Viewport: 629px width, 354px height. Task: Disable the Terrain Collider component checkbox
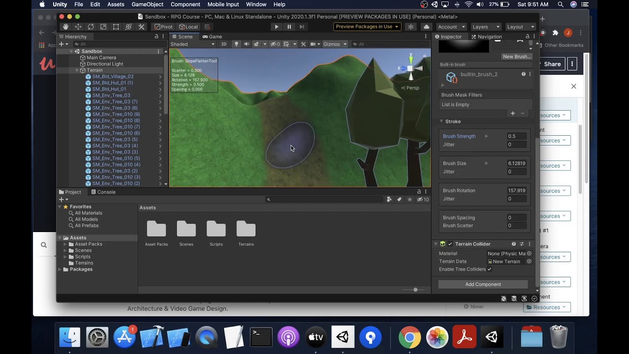coord(450,244)
